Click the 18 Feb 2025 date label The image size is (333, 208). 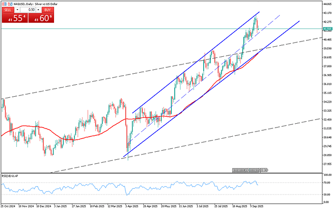pos(97,206)
